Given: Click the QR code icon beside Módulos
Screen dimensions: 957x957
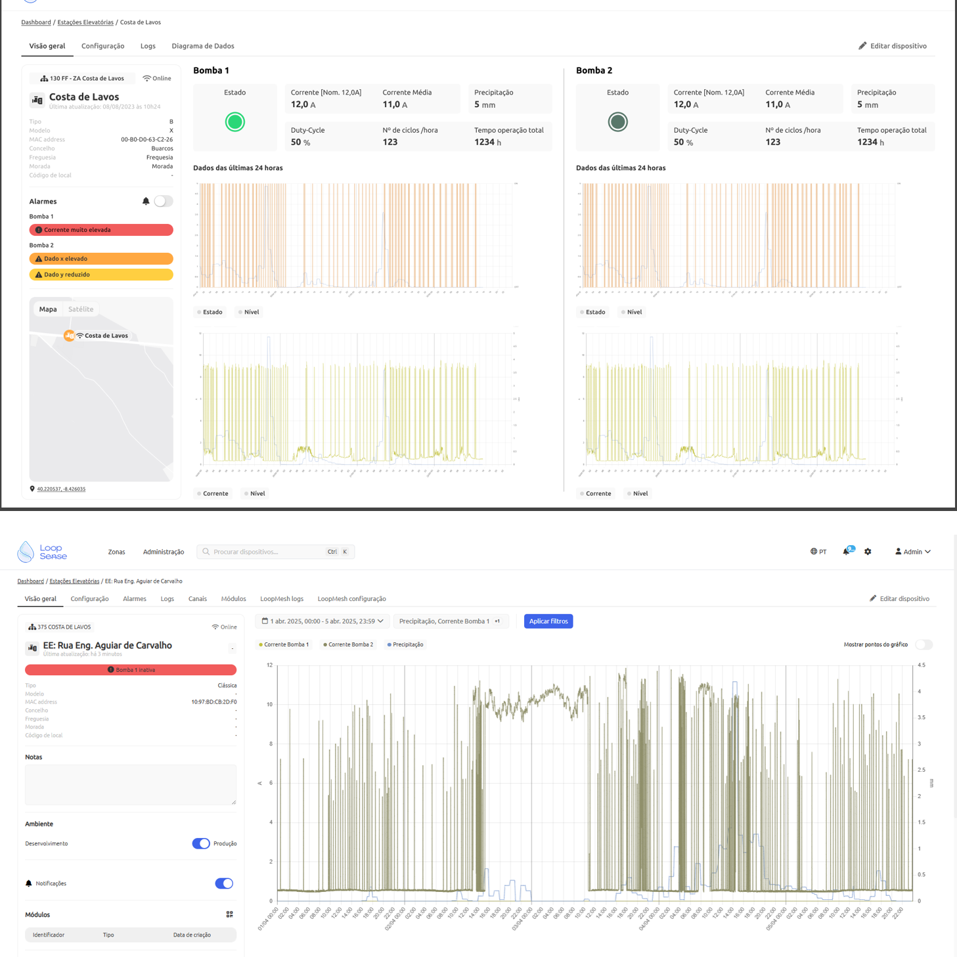Looking at the screenshot, I should point(229,914).
